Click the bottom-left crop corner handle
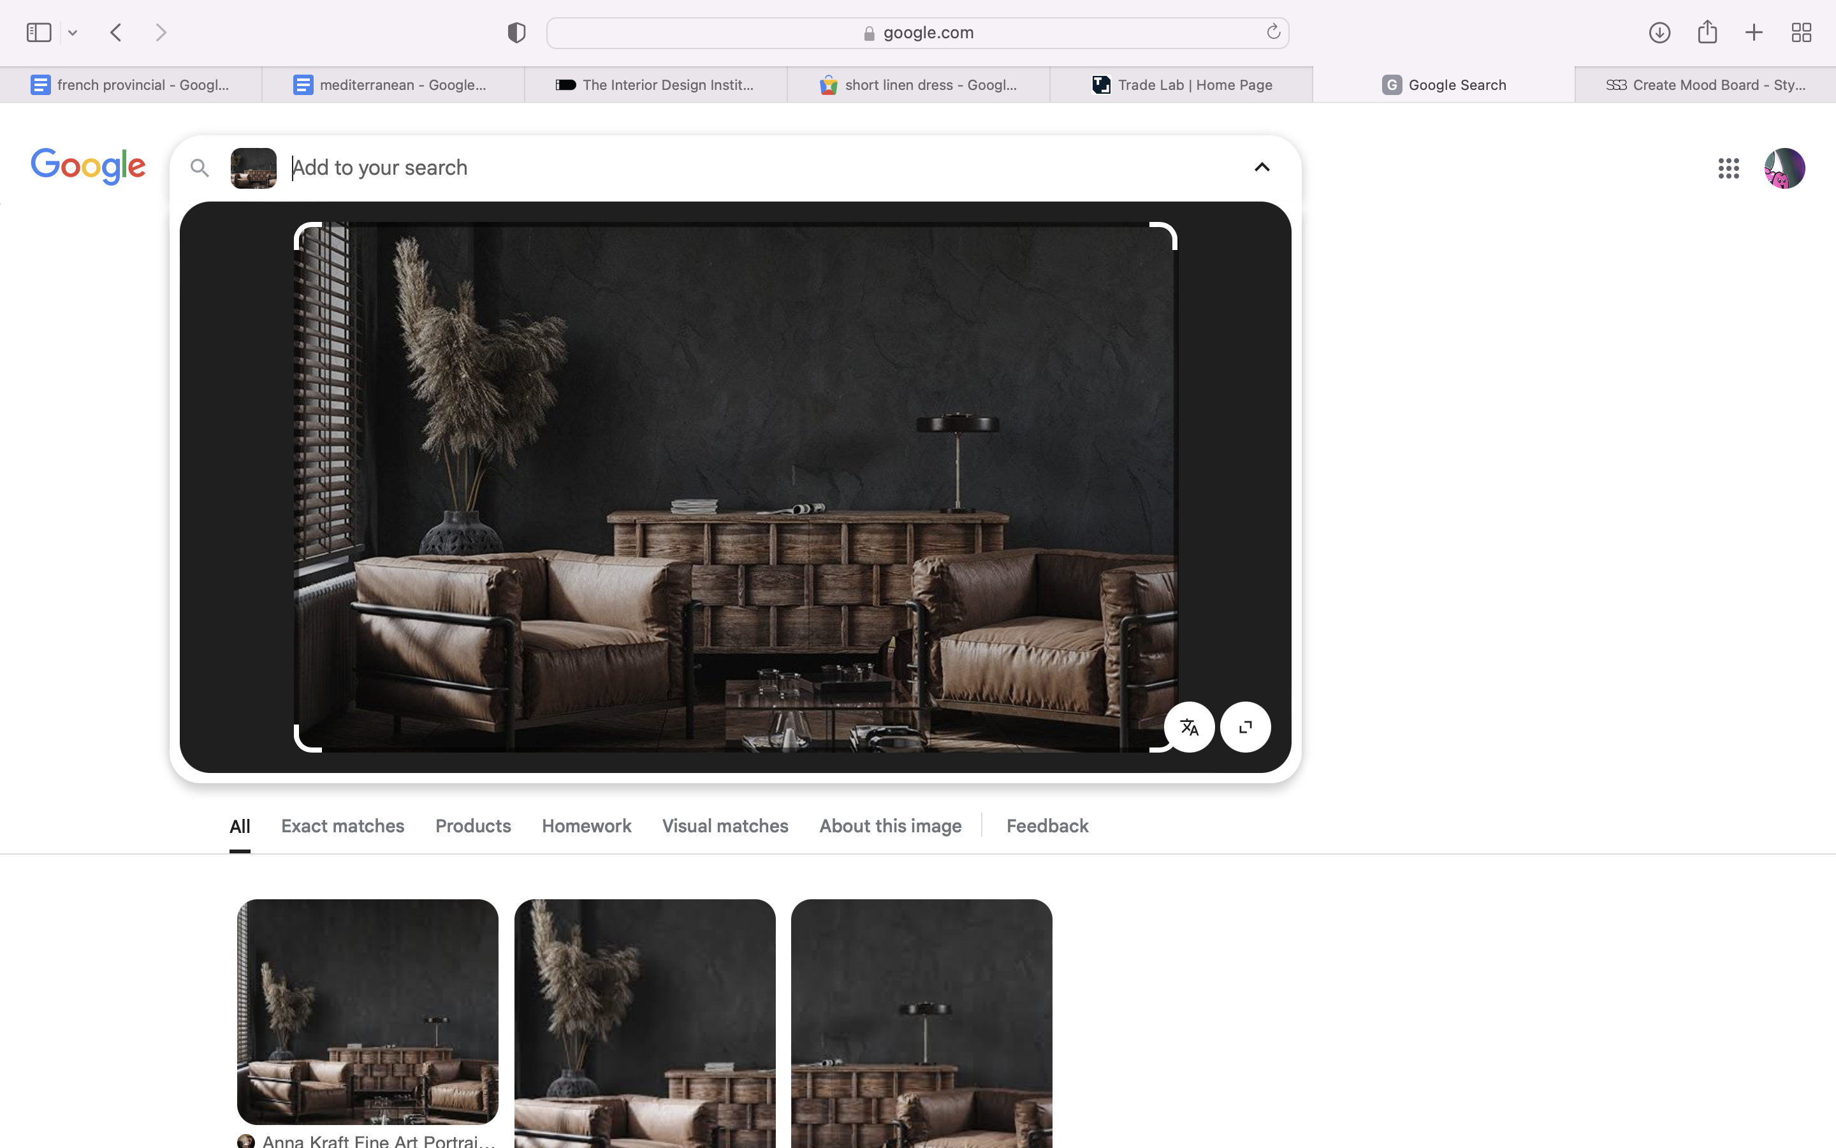The height and width of the screenshot is (1148, 1836). 307,739
